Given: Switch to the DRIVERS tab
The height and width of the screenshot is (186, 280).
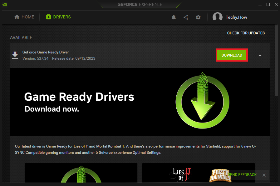Looking at the screenshot, I should (x=58, y=17).
